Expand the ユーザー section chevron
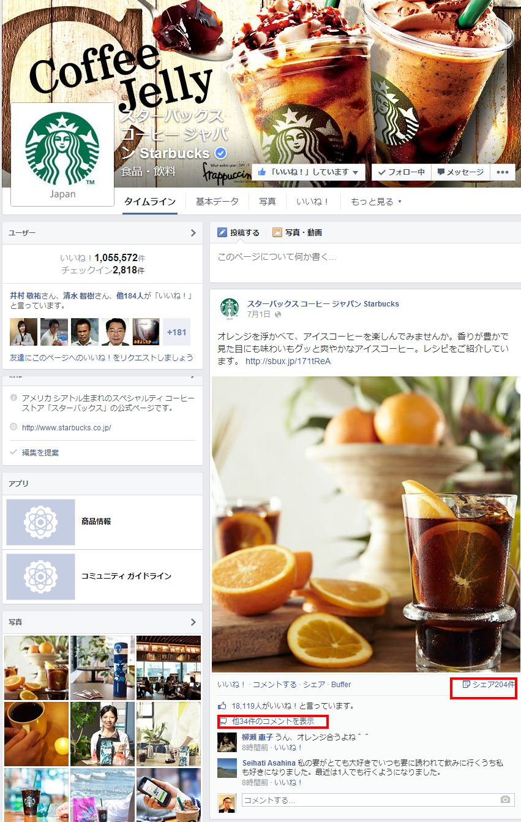This screenshot has height=822, width=521. (x=193, y=233)
